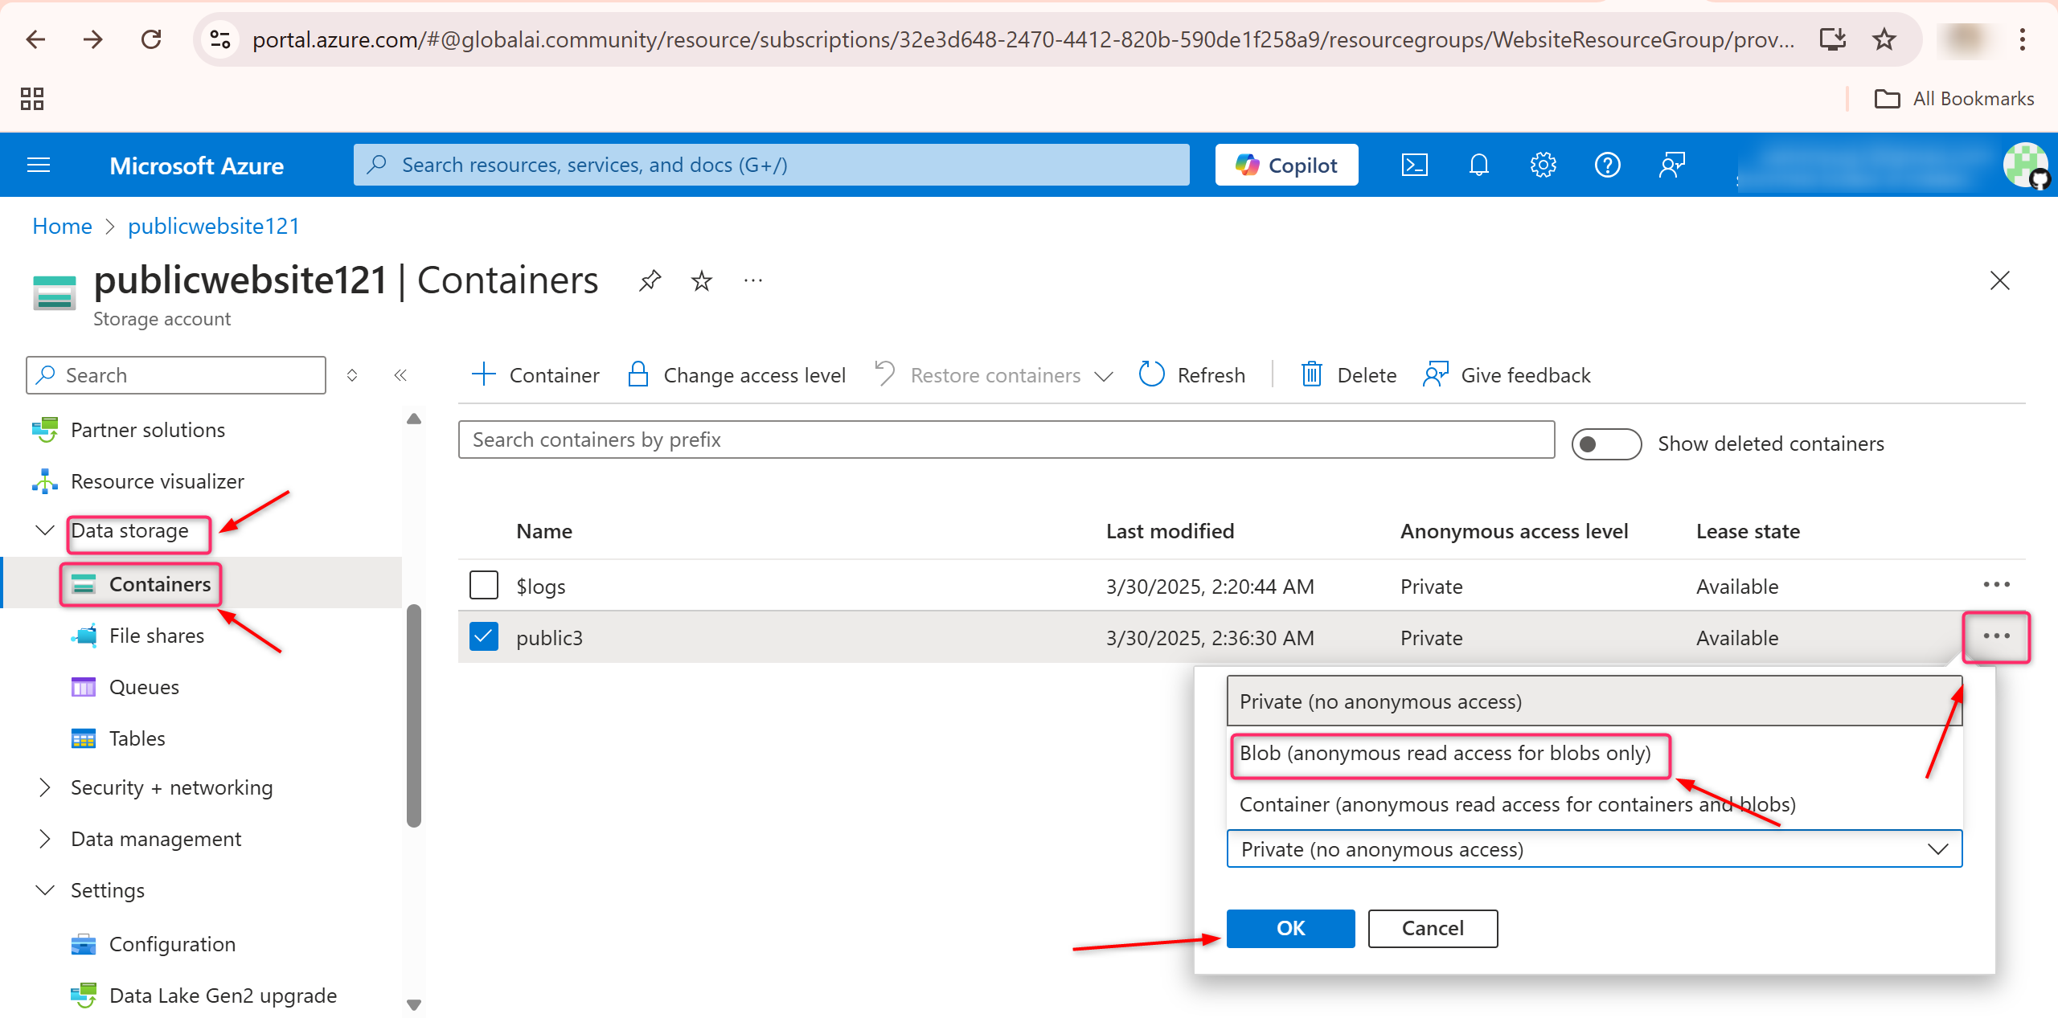Click the Search containers by prefix field
This screenshot has width=2058, height=1018.
click(x=1006, y=439)
